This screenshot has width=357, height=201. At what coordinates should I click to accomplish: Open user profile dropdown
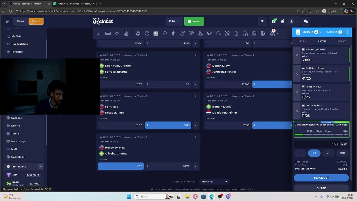(x=293, y=21)
